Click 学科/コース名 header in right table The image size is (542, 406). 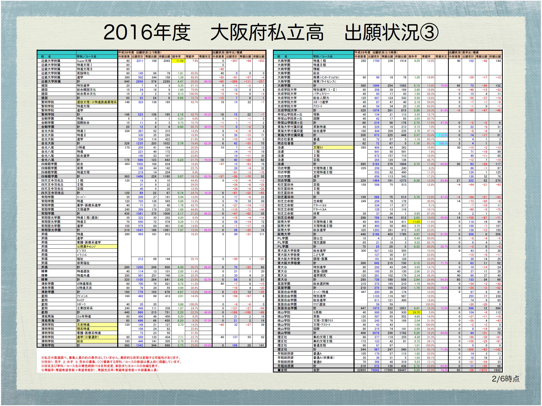(323, 56)
